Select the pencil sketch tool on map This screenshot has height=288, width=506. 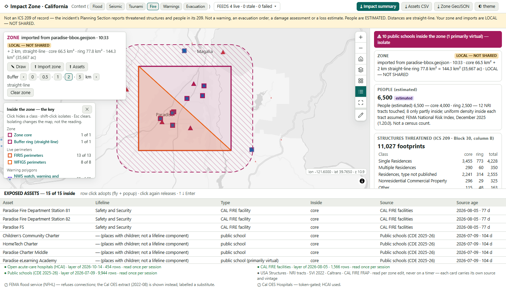point(361,115)
